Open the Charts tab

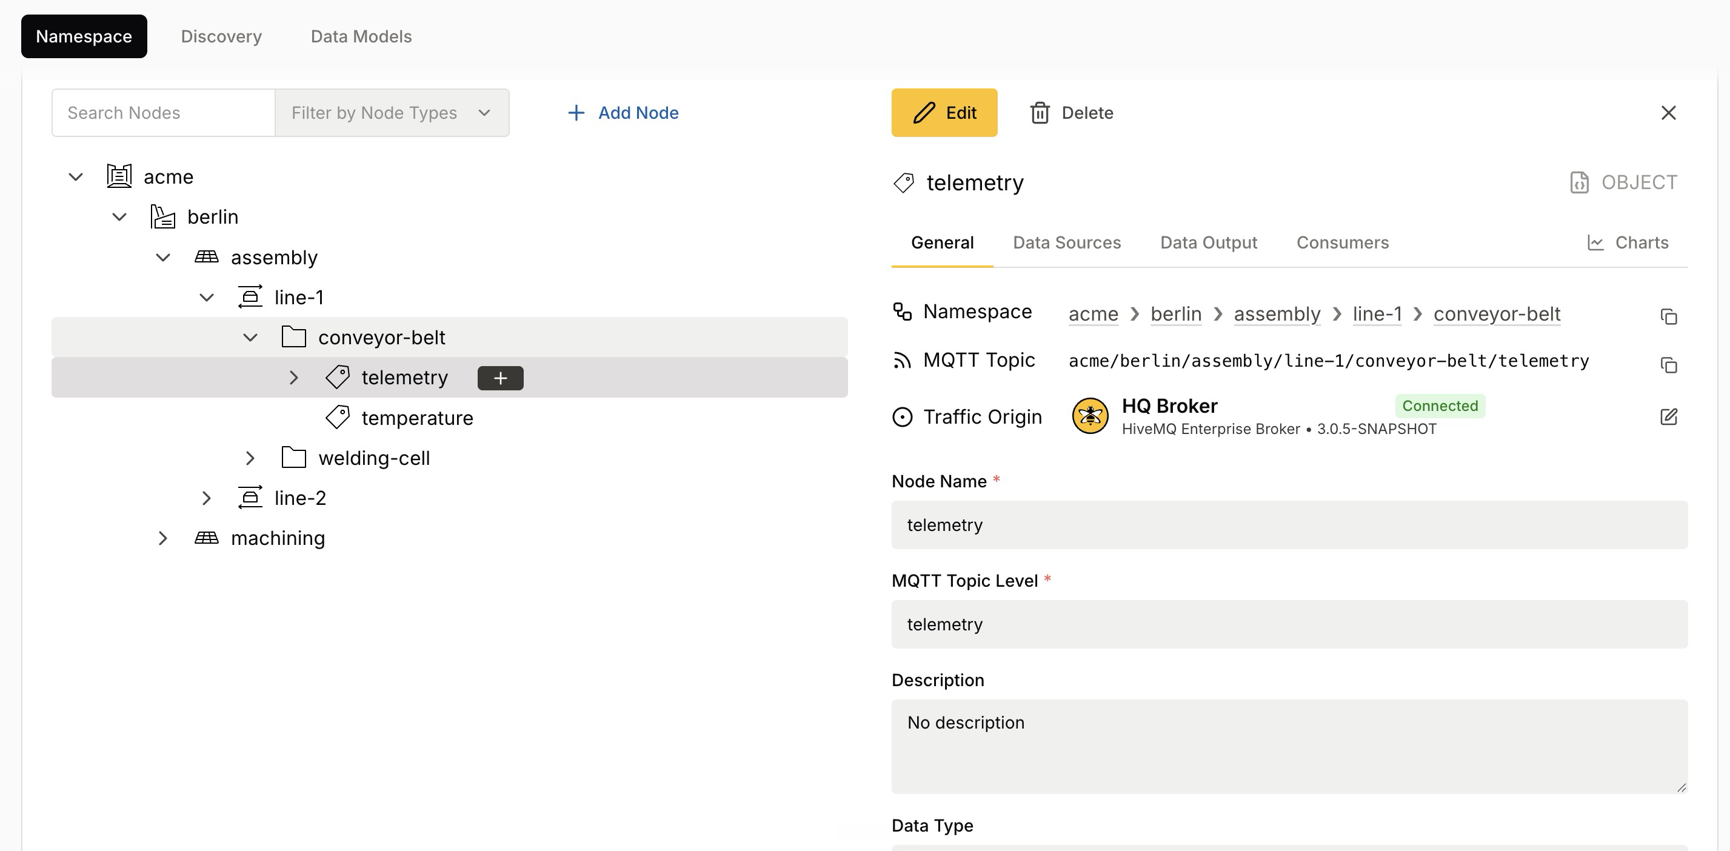click(1628, 242)
